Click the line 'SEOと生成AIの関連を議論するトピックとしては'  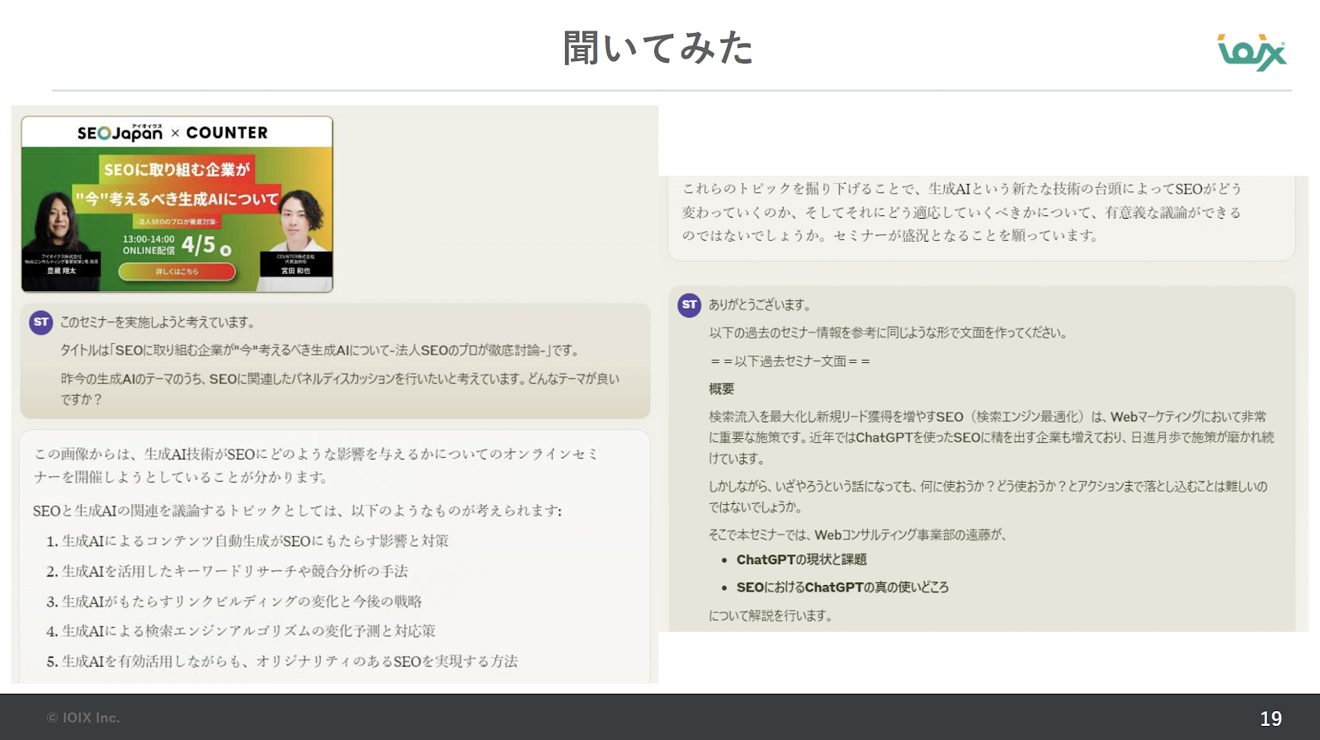[x=297, y=511]
